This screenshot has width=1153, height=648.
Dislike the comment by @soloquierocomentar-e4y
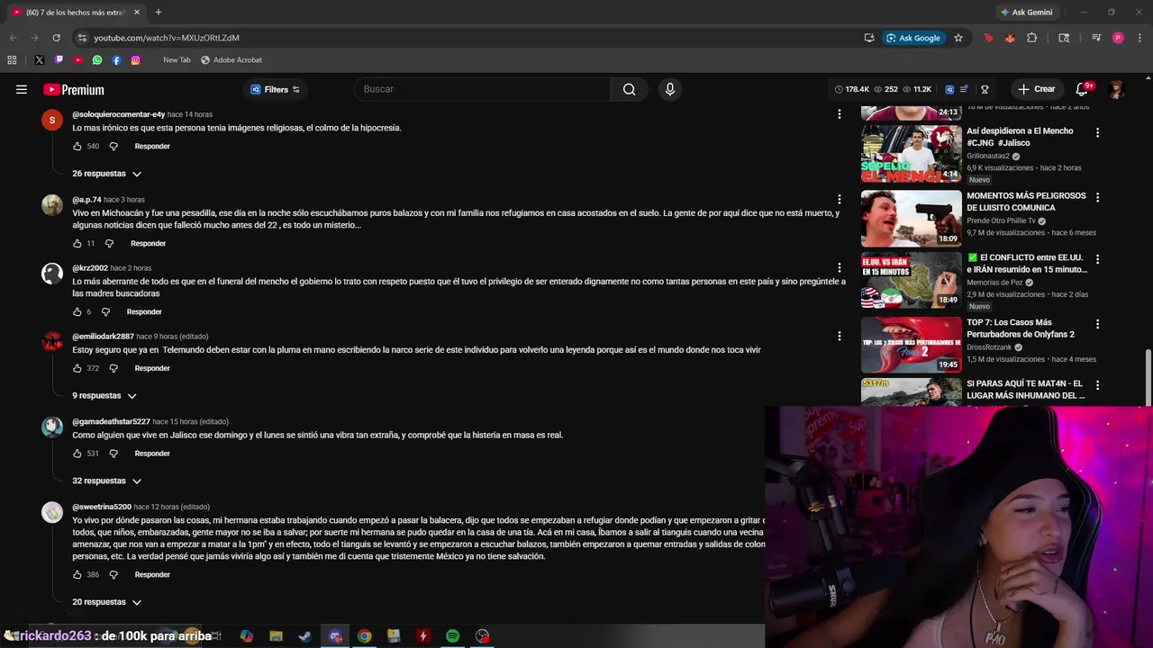click(113, 146)
